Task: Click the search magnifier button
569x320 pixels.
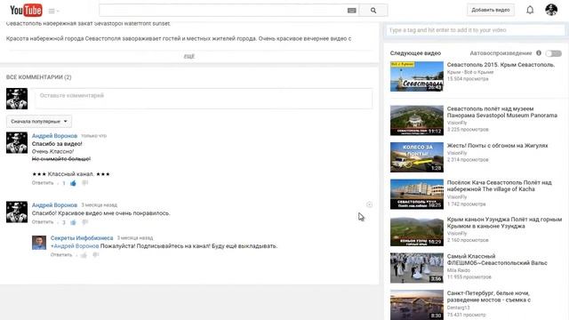Action: [x=373, y=11]
